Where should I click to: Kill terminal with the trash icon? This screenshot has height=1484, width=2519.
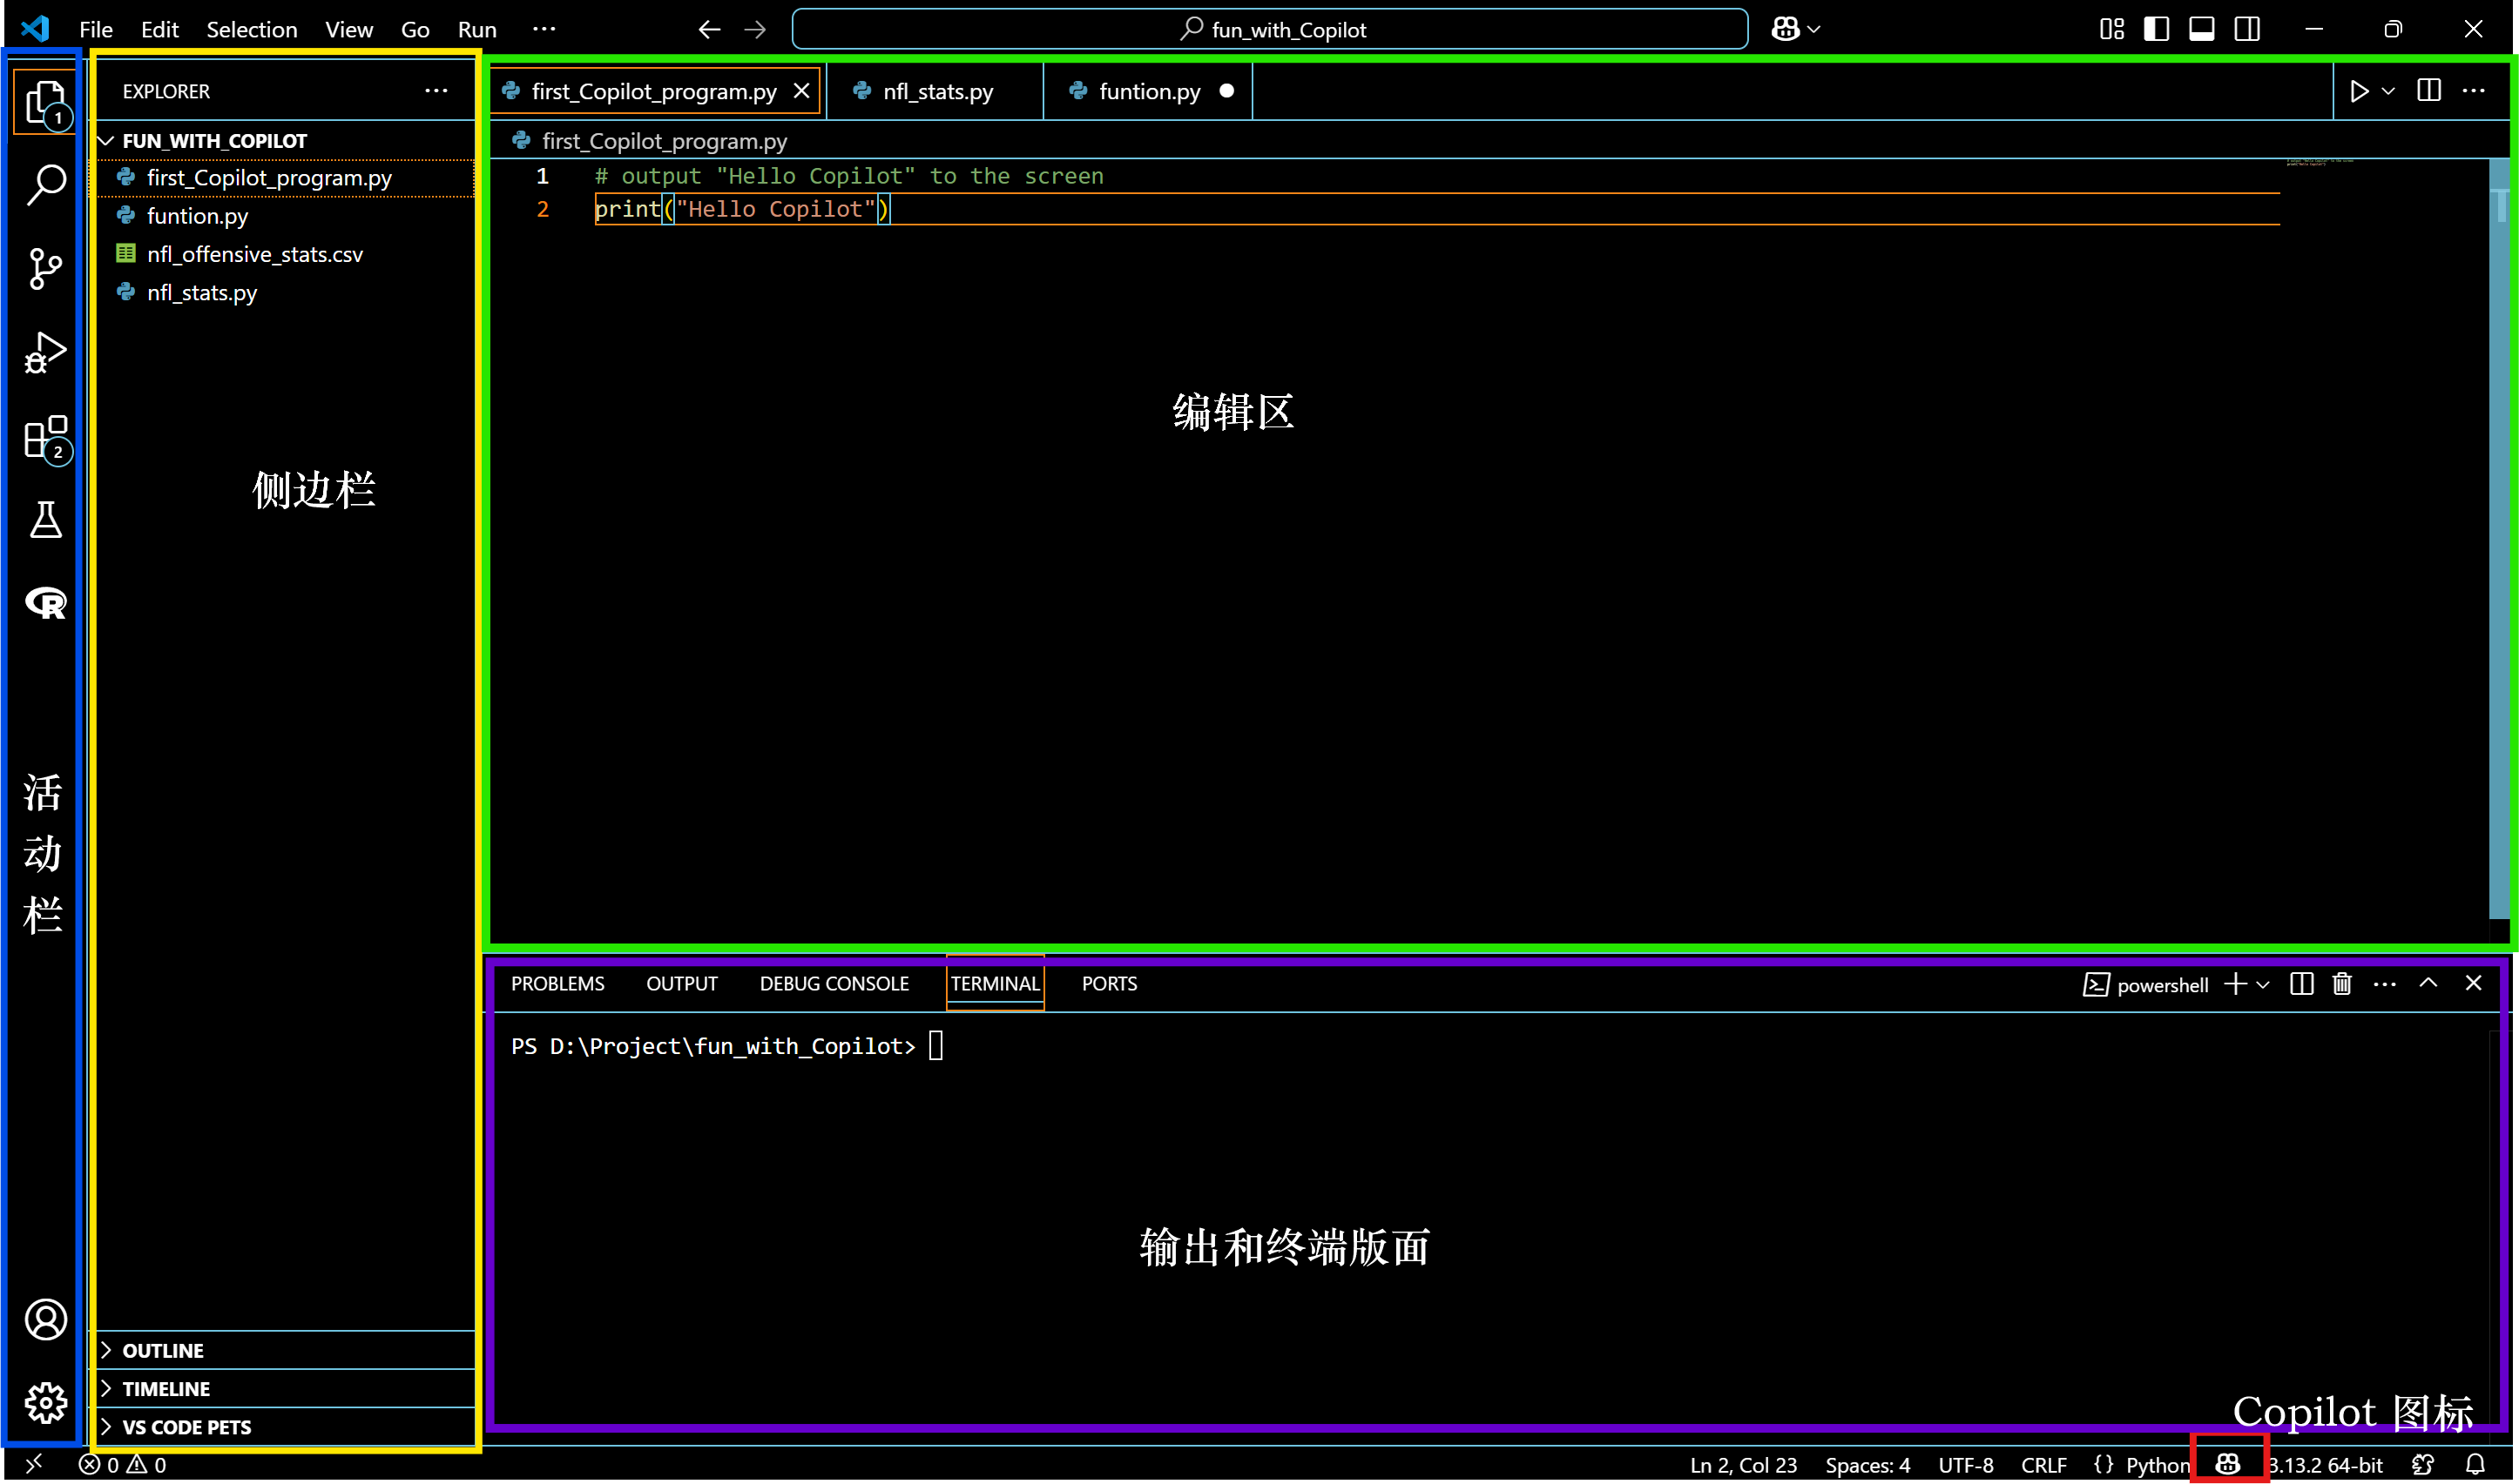tap(2342, 984)
